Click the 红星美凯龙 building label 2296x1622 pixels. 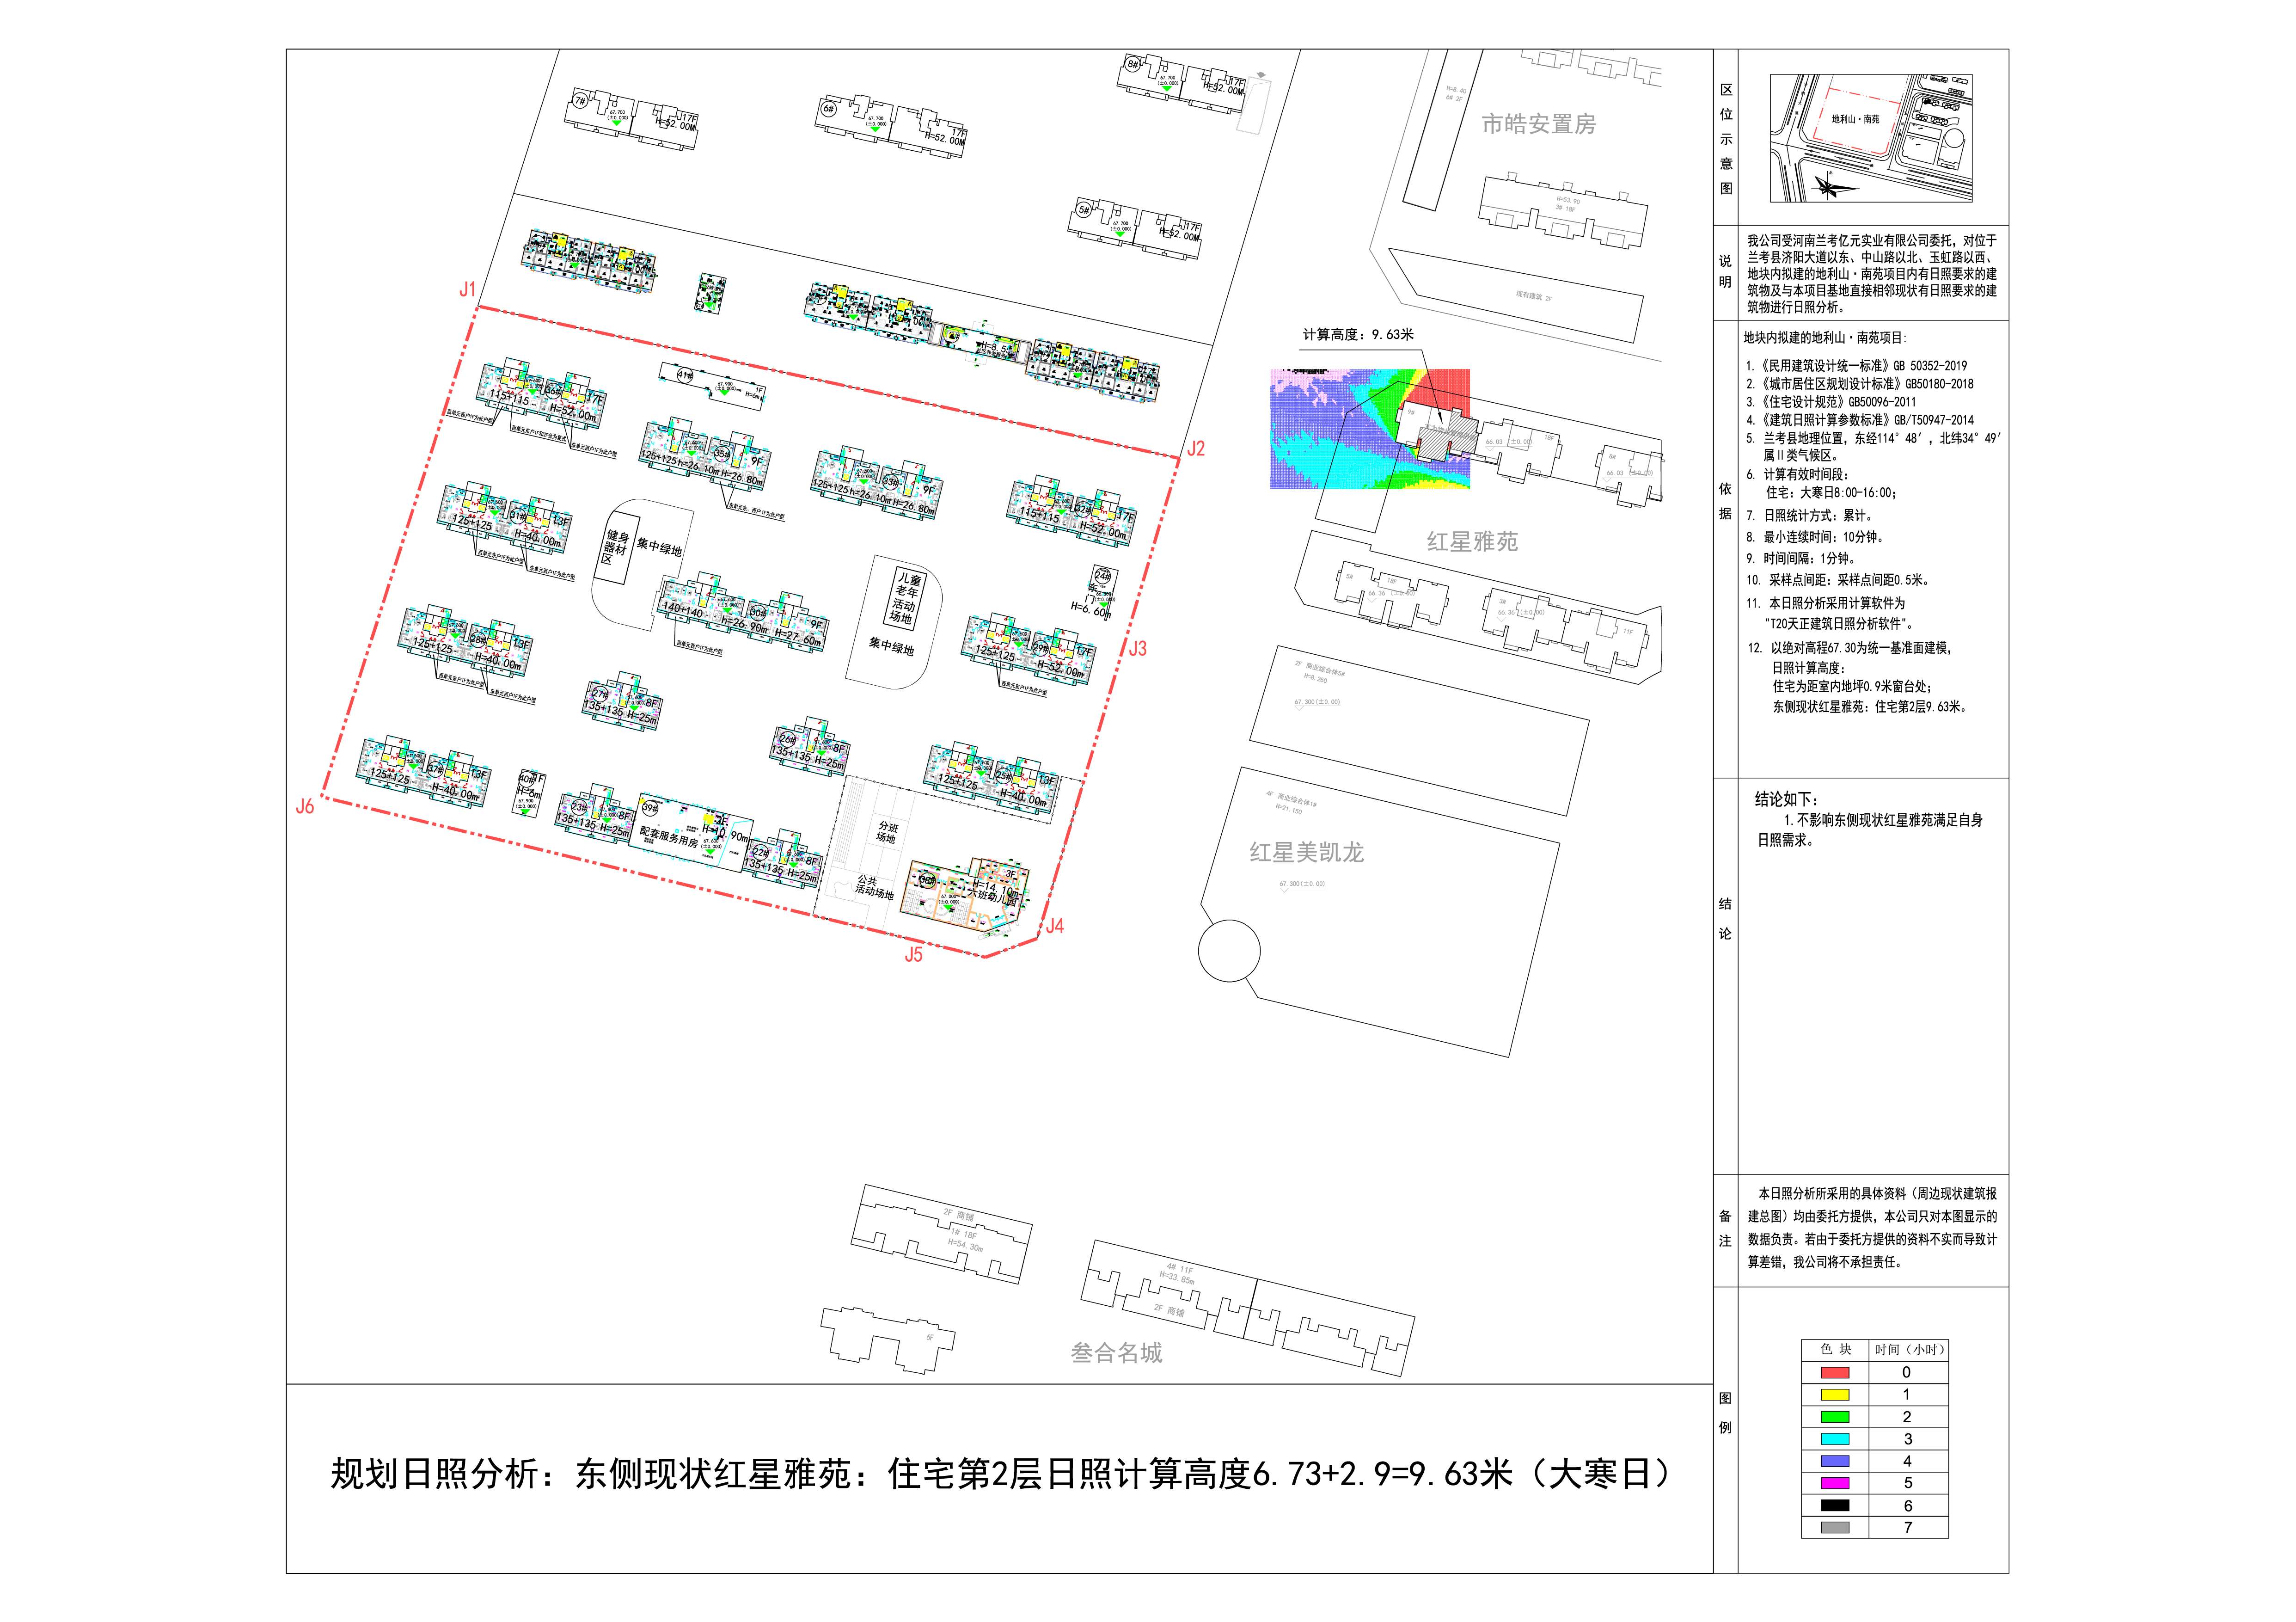point(1306,852)
